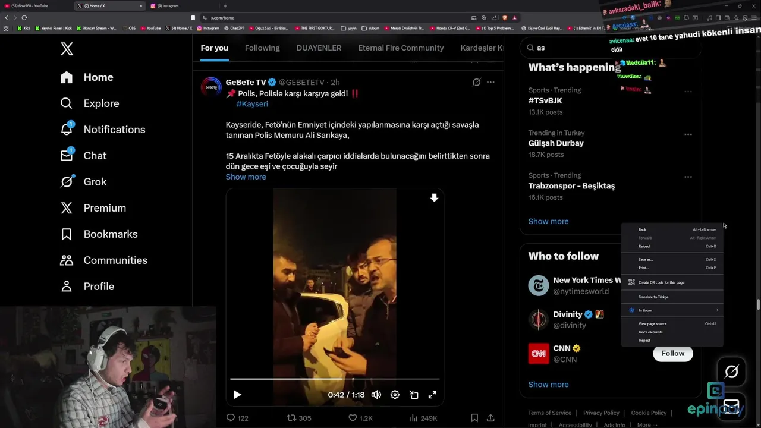Viewport: 761px width, 428px height.
Task: Switch to the flow360 YouTube browser tab
Action: pos(36,6)
